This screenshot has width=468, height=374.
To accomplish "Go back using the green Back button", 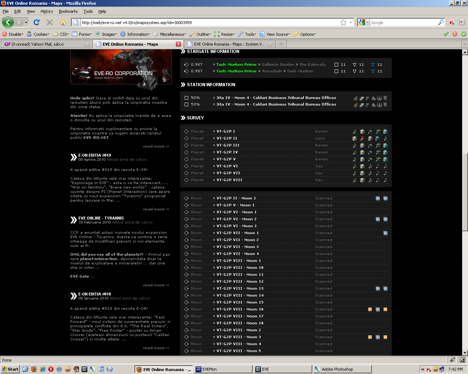I will [x=8, y=22].
